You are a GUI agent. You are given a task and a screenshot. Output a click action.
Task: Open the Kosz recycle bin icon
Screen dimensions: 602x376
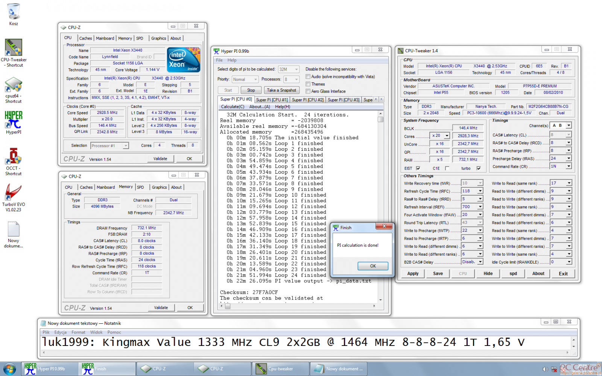(14, 12)
